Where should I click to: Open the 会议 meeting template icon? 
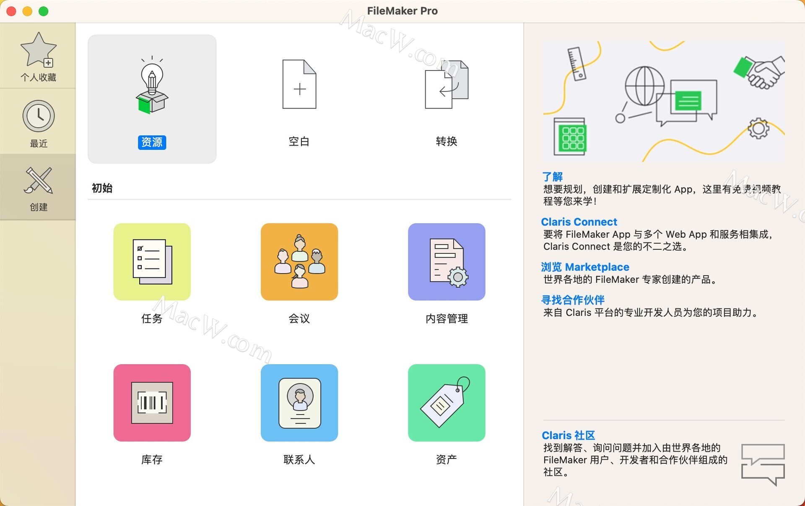[x=299, y=262]
